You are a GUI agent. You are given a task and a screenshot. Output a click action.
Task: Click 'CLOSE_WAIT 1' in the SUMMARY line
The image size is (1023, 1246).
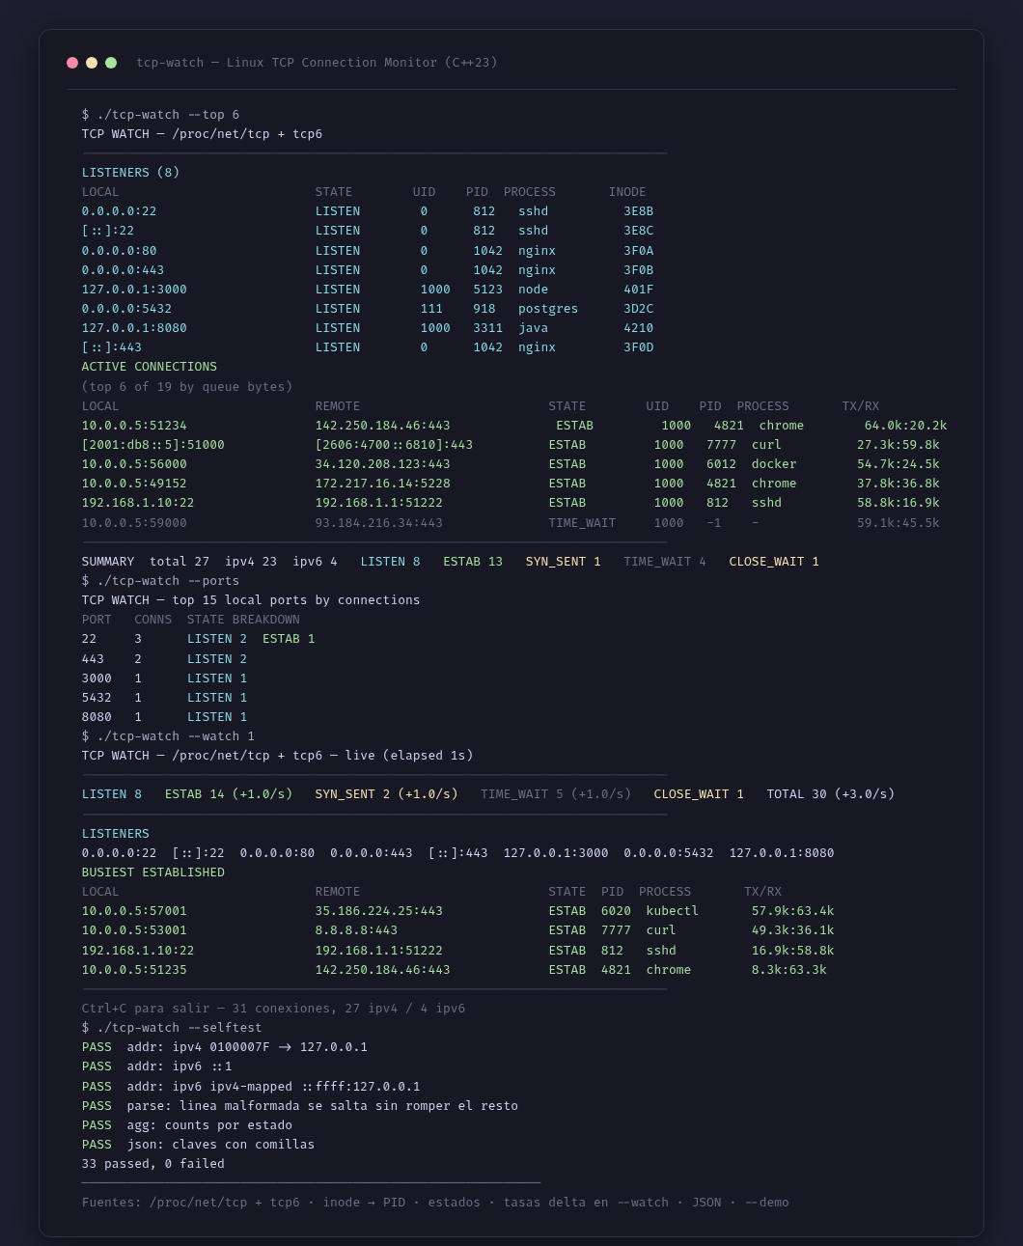774,562
